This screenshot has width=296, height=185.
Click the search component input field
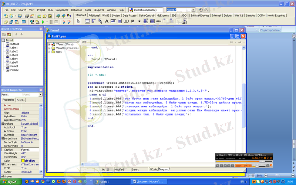coord(148,10)
